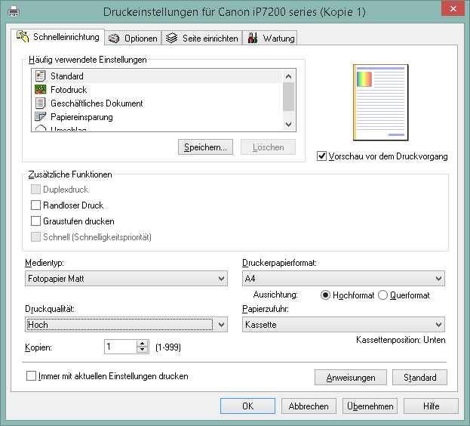Screen dimensions: 470x426
Task: Click the page layout preview thumbnail
Action: coord(381,103)
